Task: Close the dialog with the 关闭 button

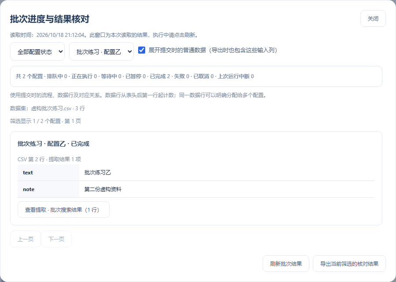Action: tap(373, 18)
